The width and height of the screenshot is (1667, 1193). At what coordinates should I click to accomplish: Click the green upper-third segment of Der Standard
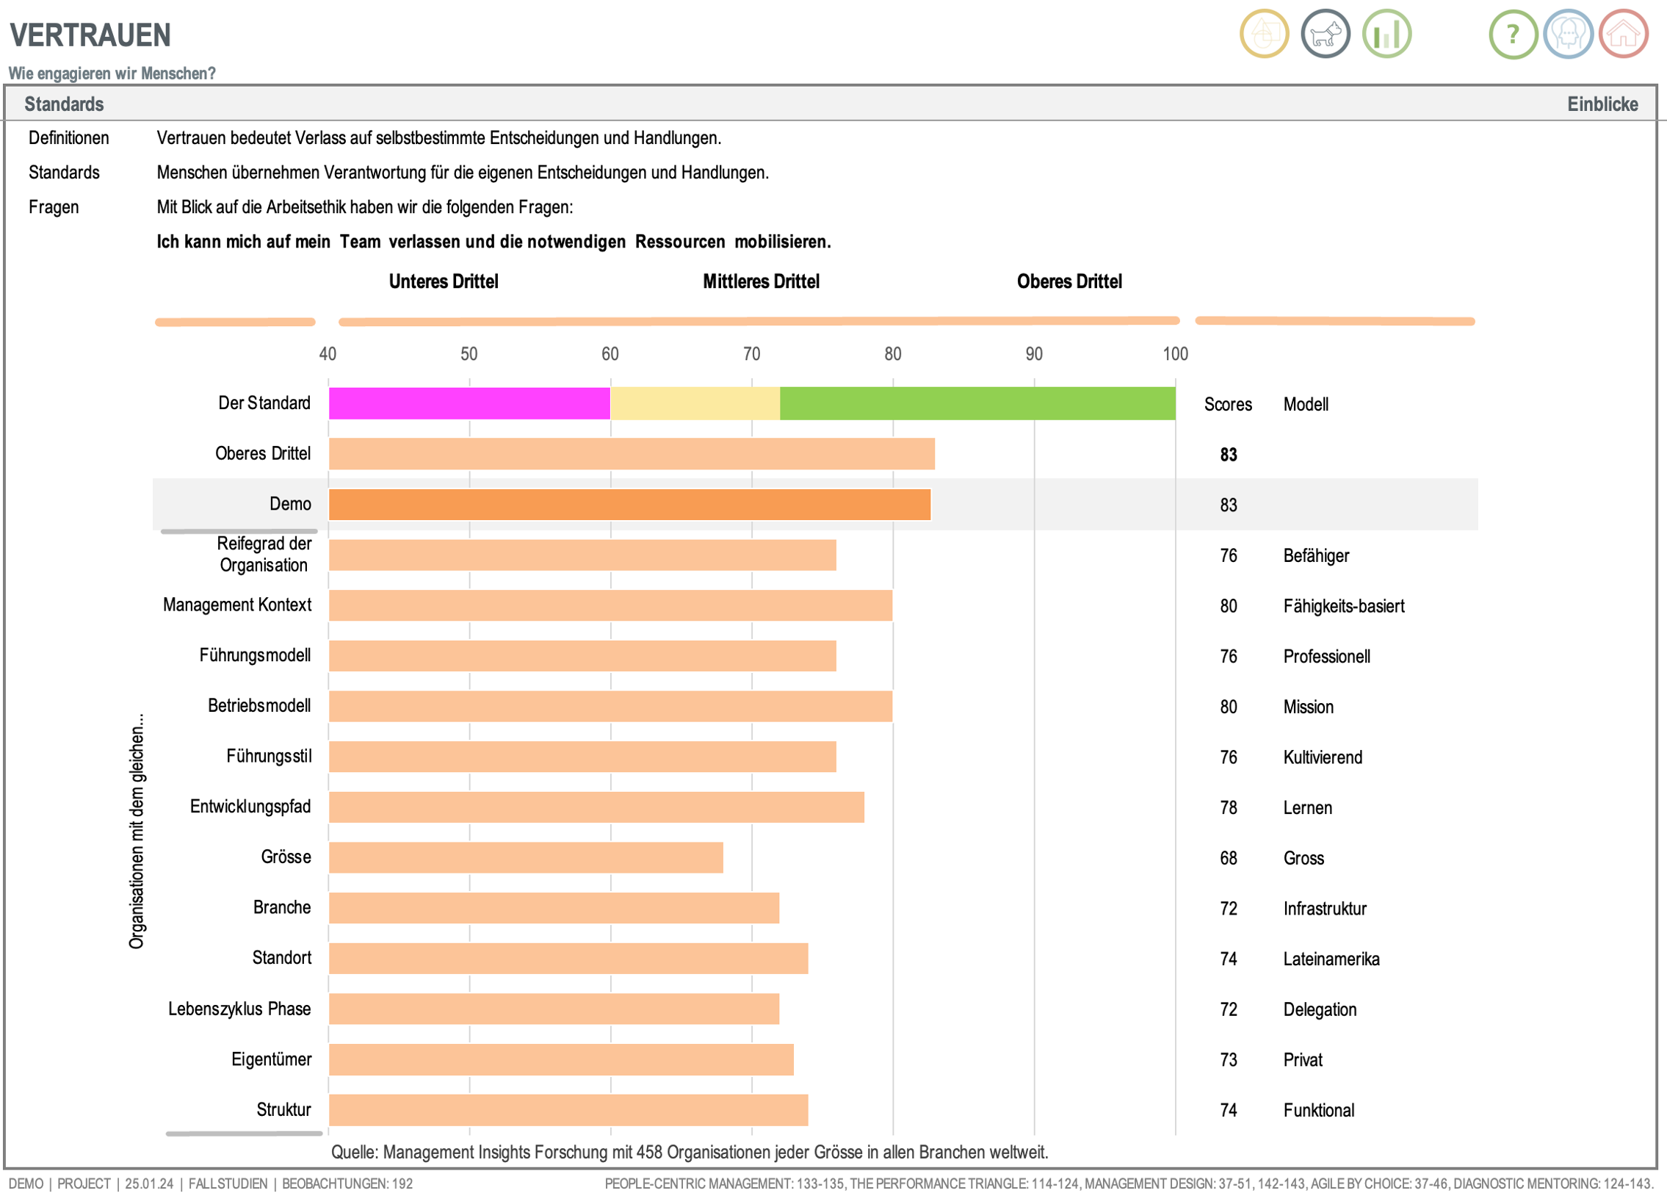[x=977, y=403]
